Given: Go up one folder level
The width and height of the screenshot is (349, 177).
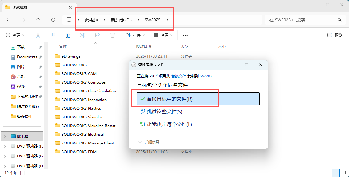Looking at the screenshot, I should click(x=38, y=20).
